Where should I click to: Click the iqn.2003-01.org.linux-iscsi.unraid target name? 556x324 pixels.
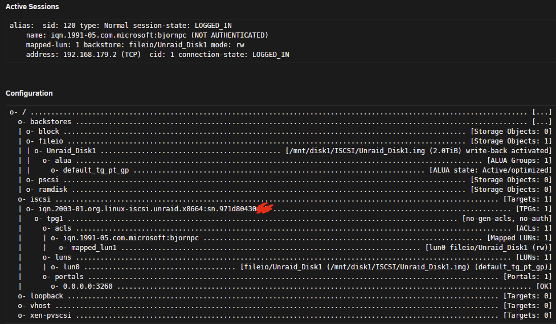pyautogui.click(x=148, y=209)
